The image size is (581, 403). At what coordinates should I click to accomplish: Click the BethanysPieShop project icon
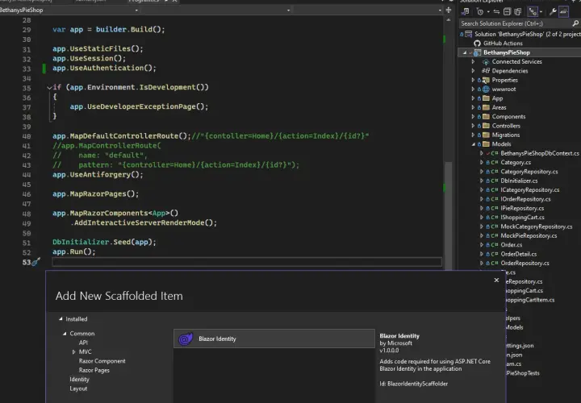tap(478, 52)
